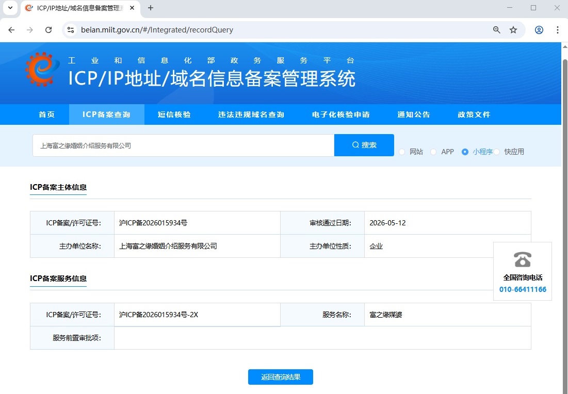Open the 短信核验 nav tab

[x=174, y=114]
